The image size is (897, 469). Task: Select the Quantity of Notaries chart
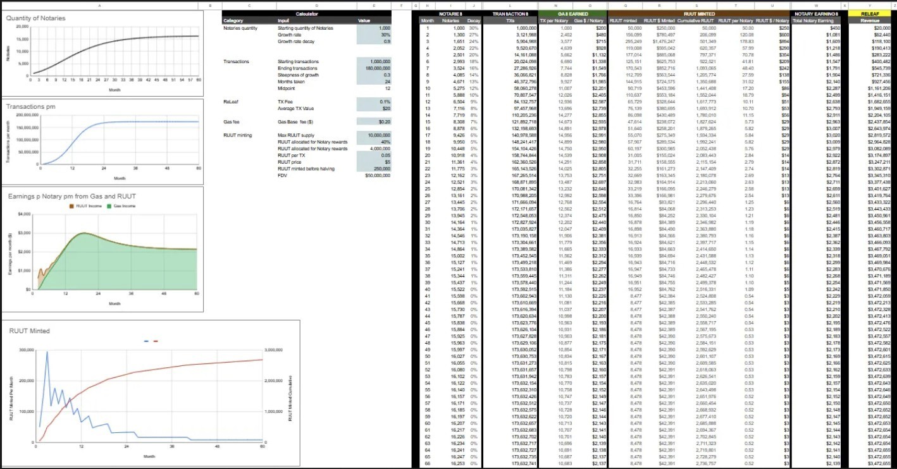(103, 54)
